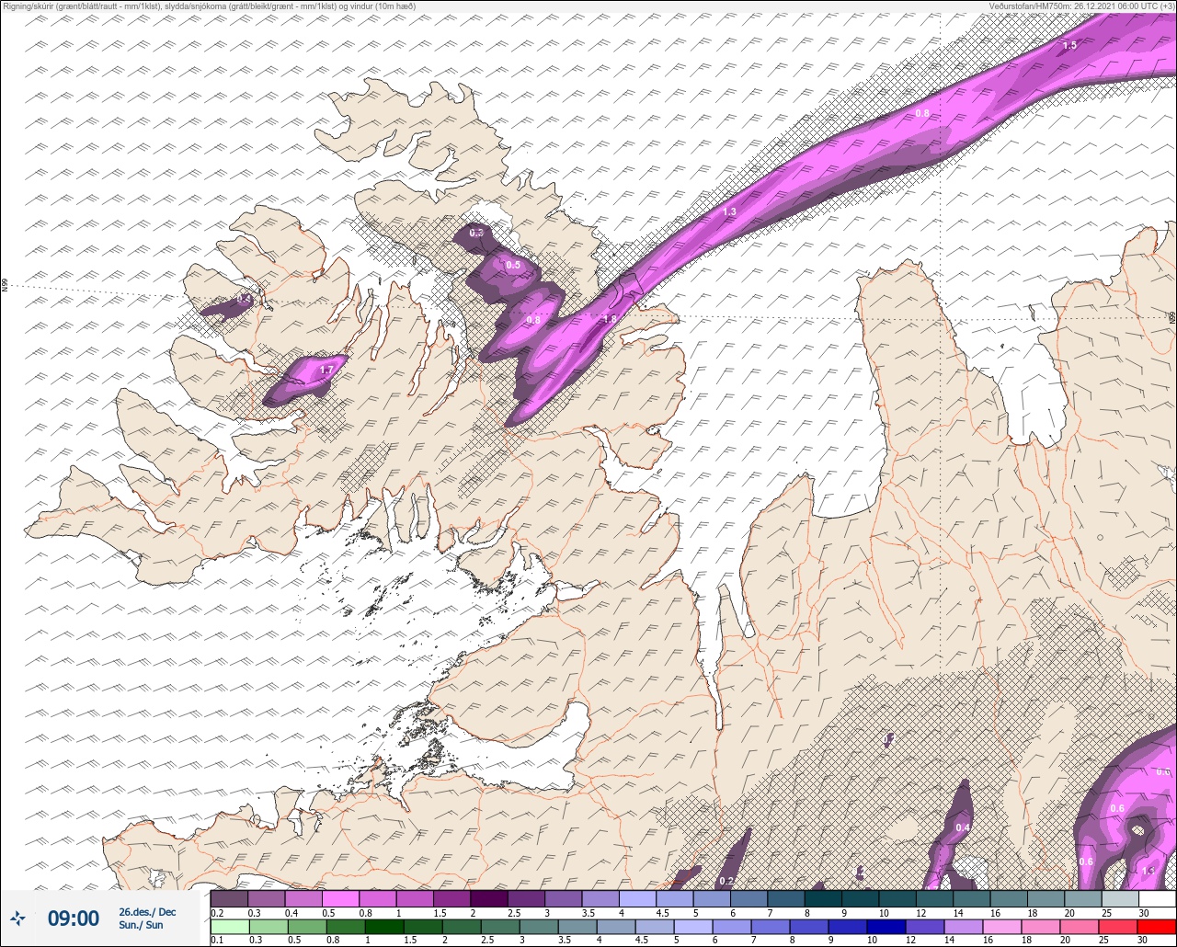Screen dimensions: 1177x947
Task: Click the 0.3 value in purple snow area
Action: (x=476, y=233)
